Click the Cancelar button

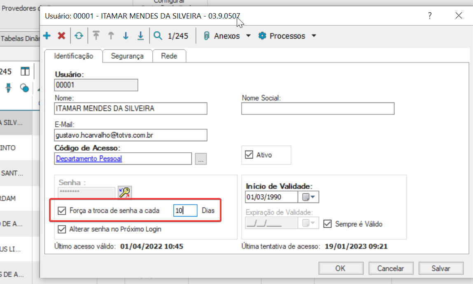[391, 268]
